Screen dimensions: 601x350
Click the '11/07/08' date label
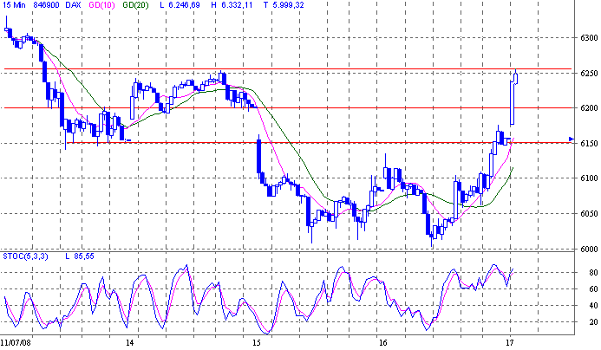pos(16,342)
